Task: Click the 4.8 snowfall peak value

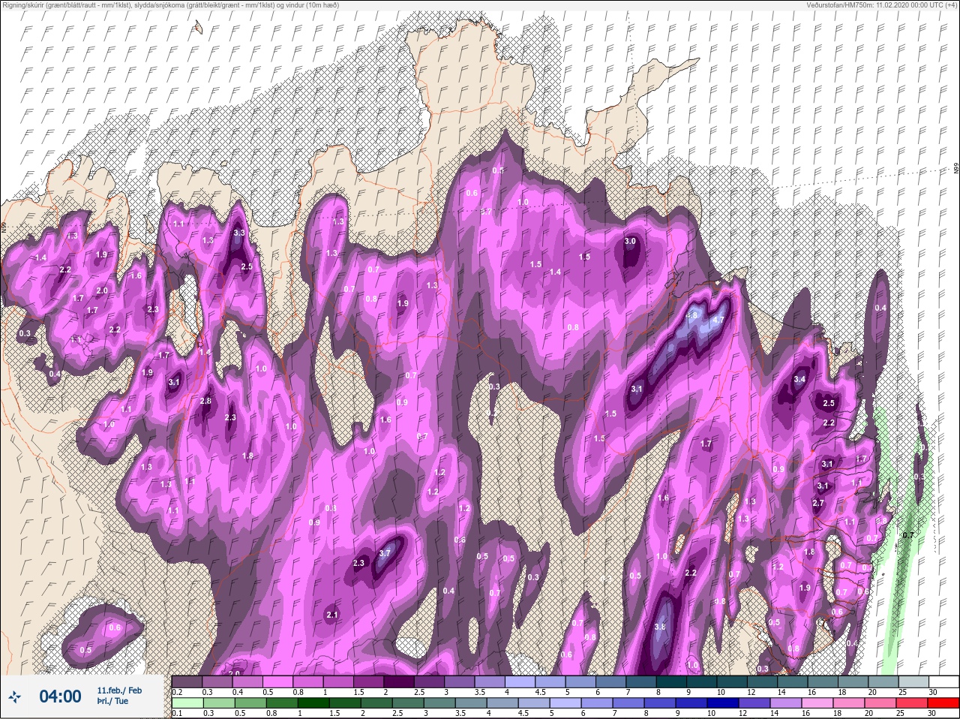Action: [691, 316]
